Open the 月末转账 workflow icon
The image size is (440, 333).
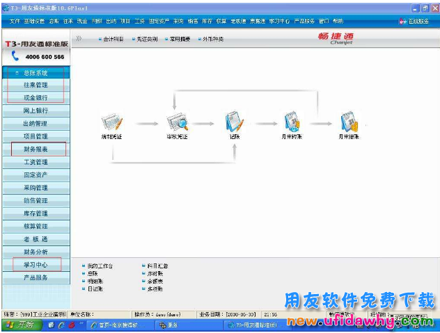[291, 123]
